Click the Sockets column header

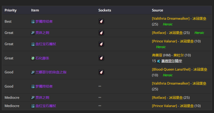(105, 10)
